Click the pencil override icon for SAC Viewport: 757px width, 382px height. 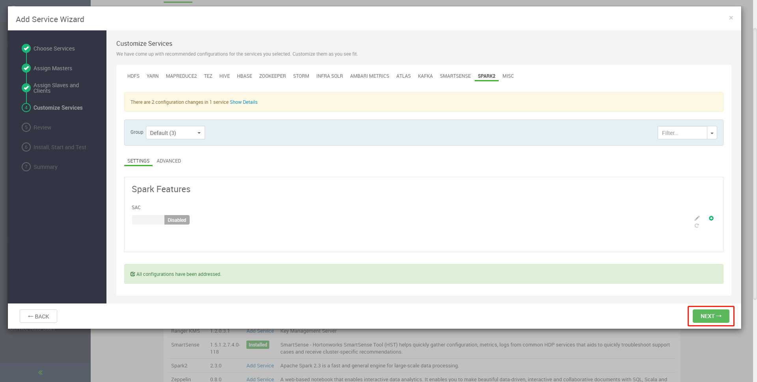[x=697, y=218]
